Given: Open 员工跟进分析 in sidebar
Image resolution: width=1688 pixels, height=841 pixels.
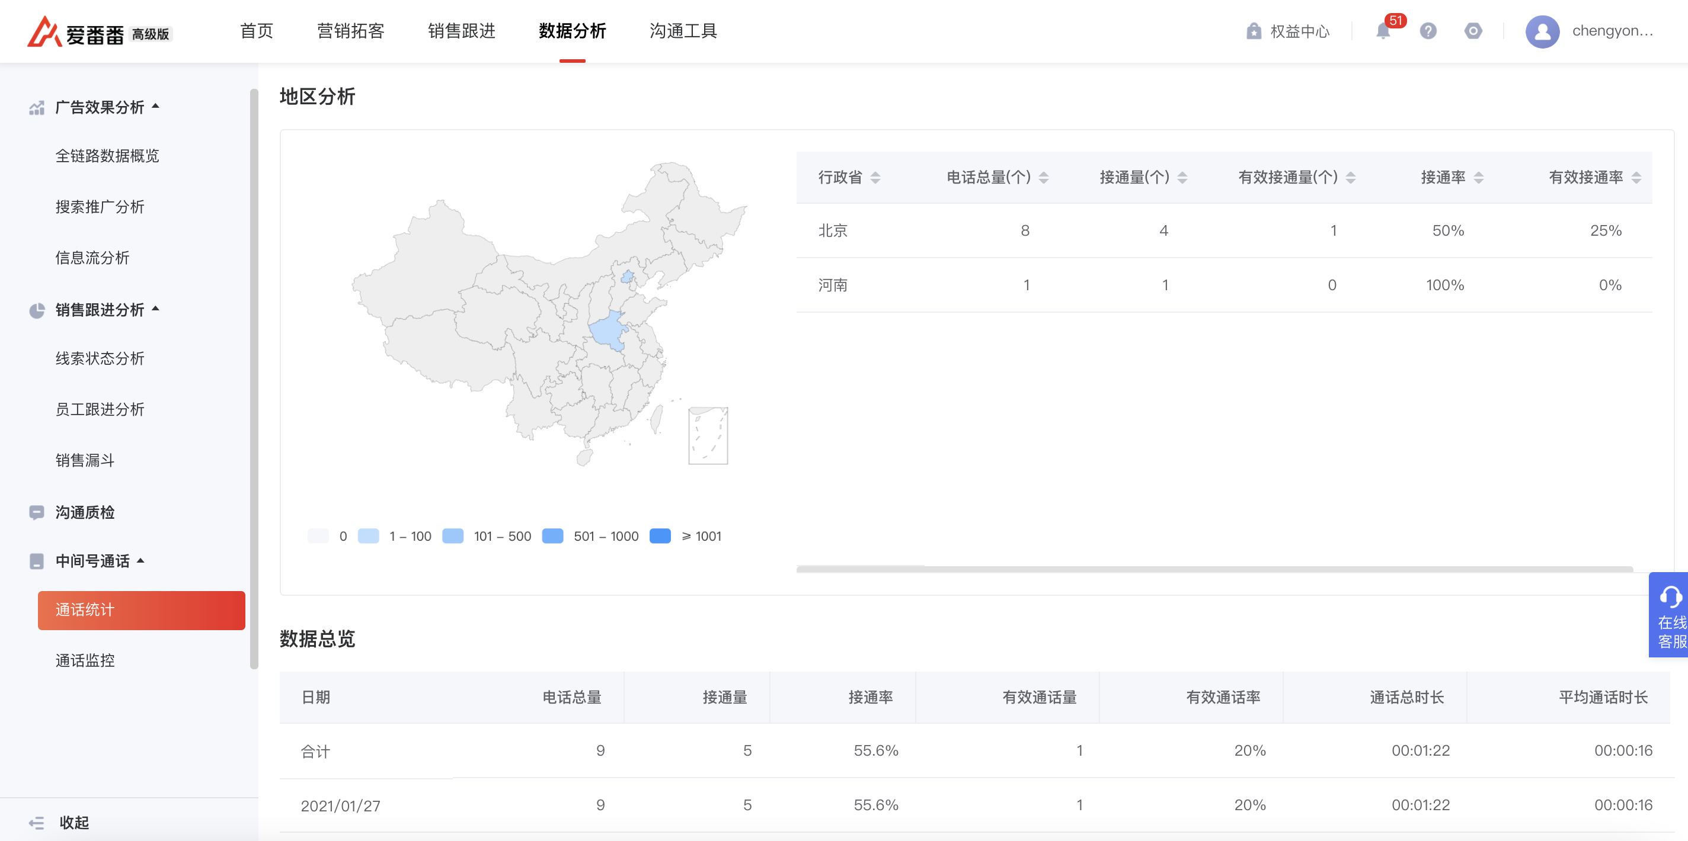Looking at the screenshot, I should pyautogui.click(x=100, y=410).
